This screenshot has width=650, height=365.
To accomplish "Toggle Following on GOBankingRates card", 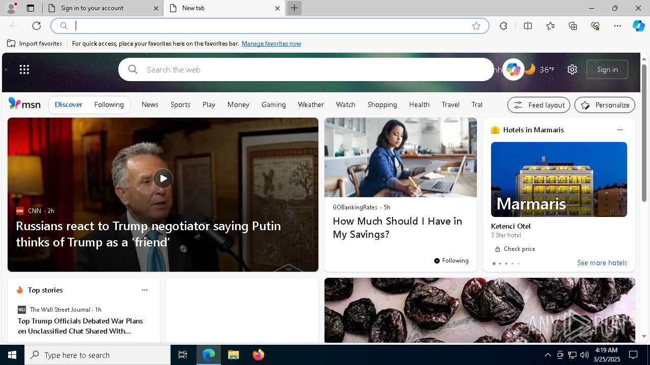I will [451, 261].
